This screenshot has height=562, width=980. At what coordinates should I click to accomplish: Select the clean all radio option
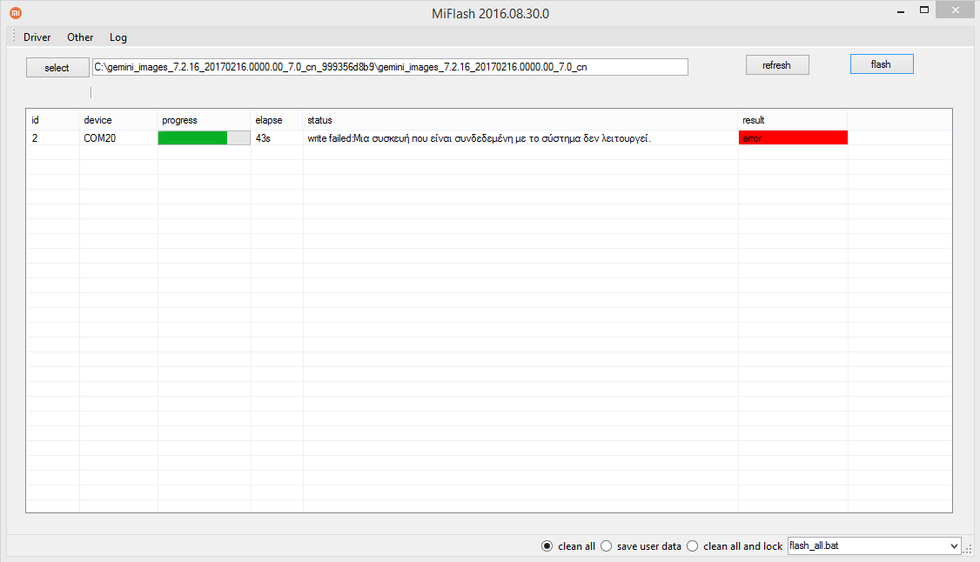point(568,546)
